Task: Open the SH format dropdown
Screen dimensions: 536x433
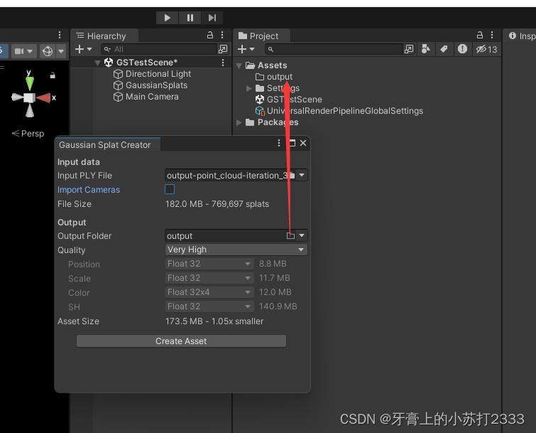Action: pos(209,306)
